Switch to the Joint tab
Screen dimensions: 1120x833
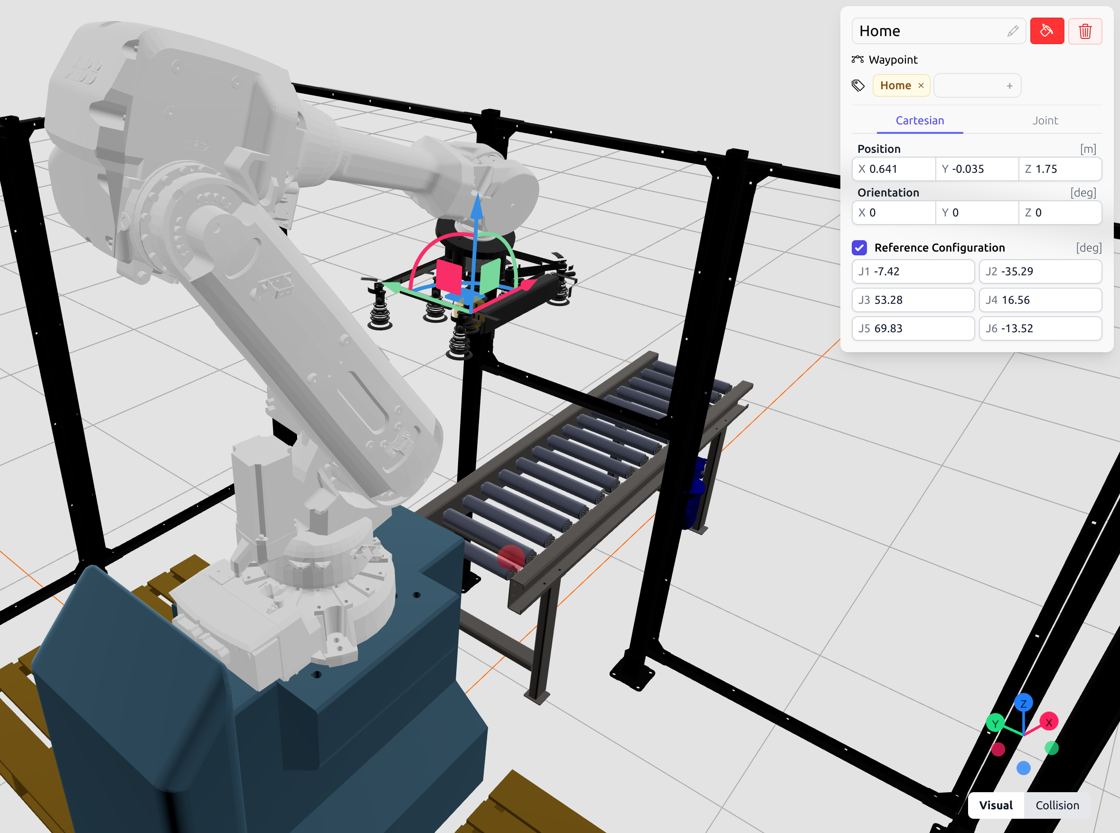click(1045, 121)
